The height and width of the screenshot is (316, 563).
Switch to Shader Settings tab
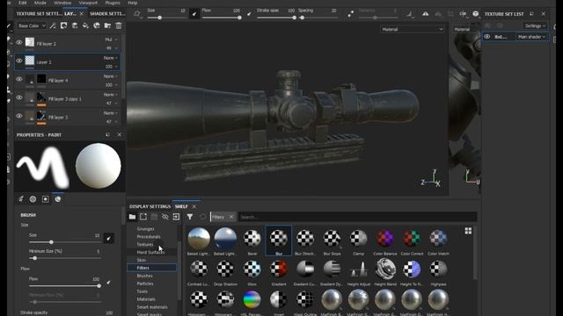click(x=107, y=14)
